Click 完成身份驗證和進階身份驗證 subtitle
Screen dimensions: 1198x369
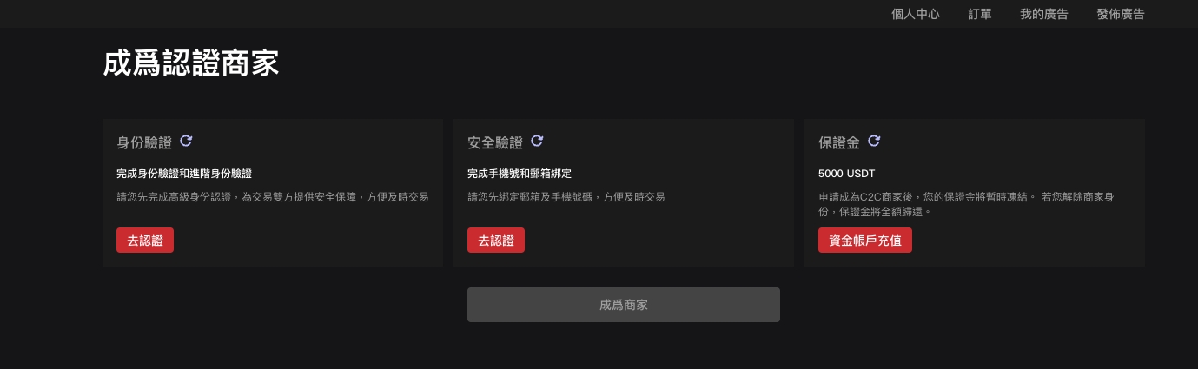coord(184,174)
